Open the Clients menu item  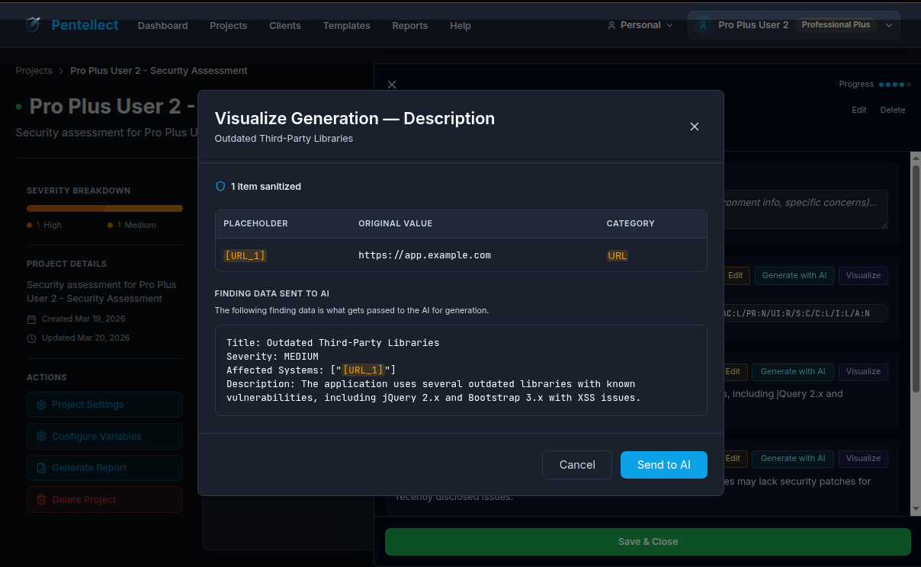285,25
